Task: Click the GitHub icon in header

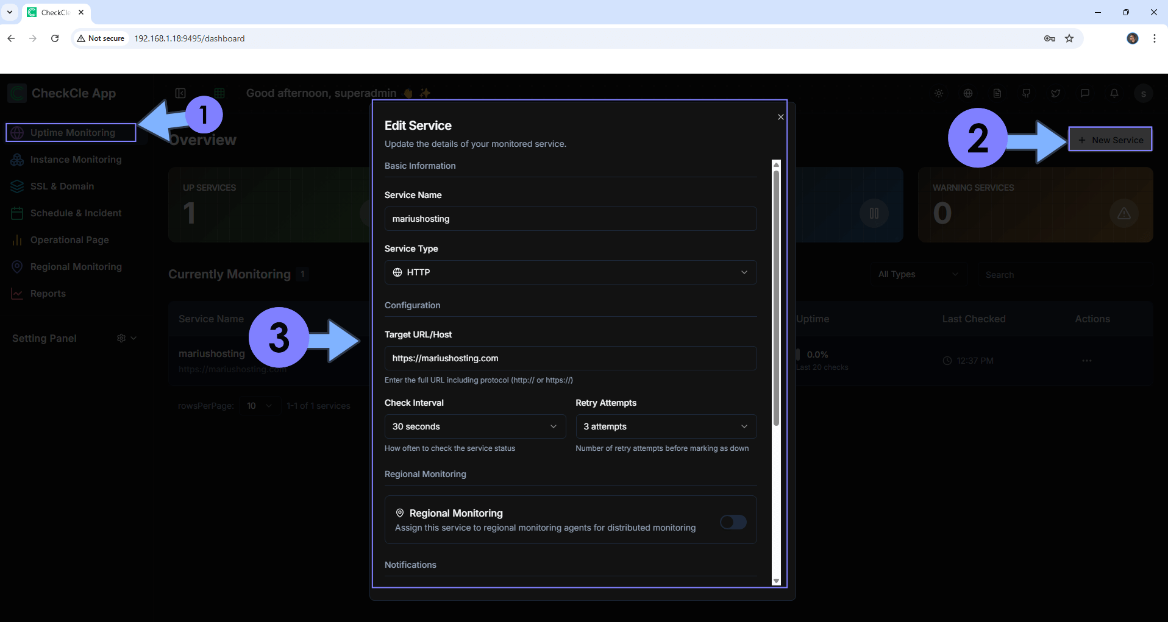Action: [1027, 93]
